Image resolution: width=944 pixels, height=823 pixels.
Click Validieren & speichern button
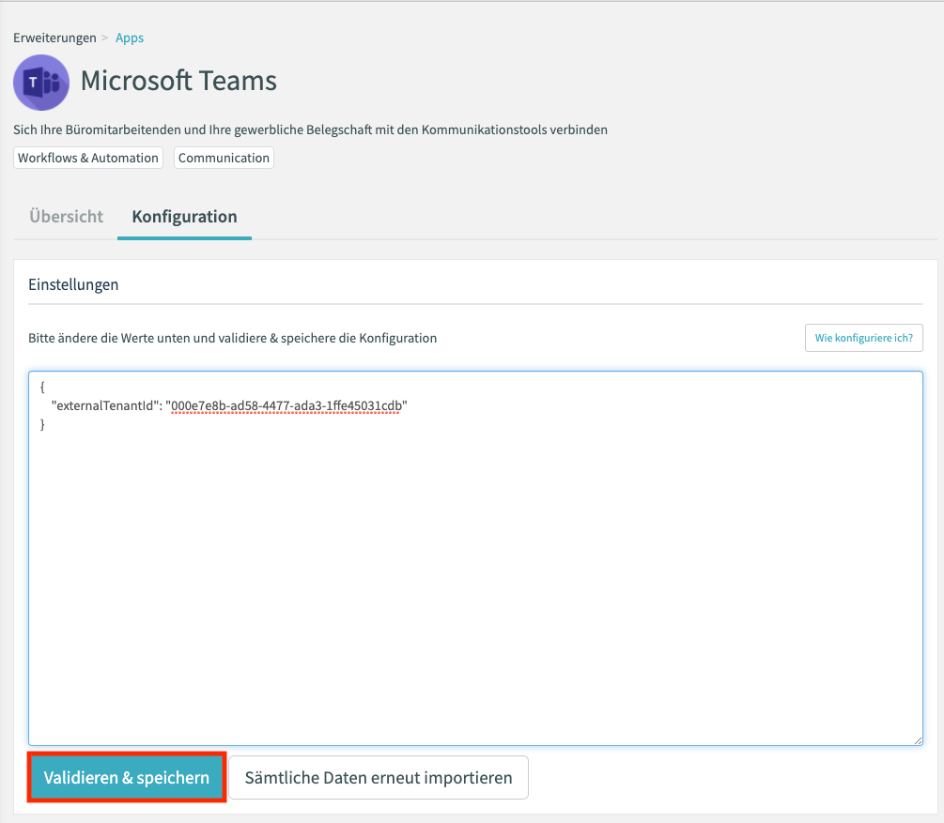(127, 777)
